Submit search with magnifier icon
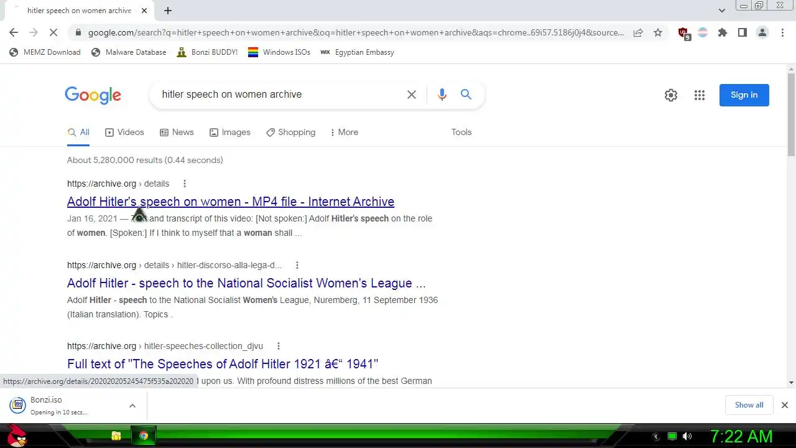The width and height of the screenshot is (796, 448). click(x=466, y=95)
